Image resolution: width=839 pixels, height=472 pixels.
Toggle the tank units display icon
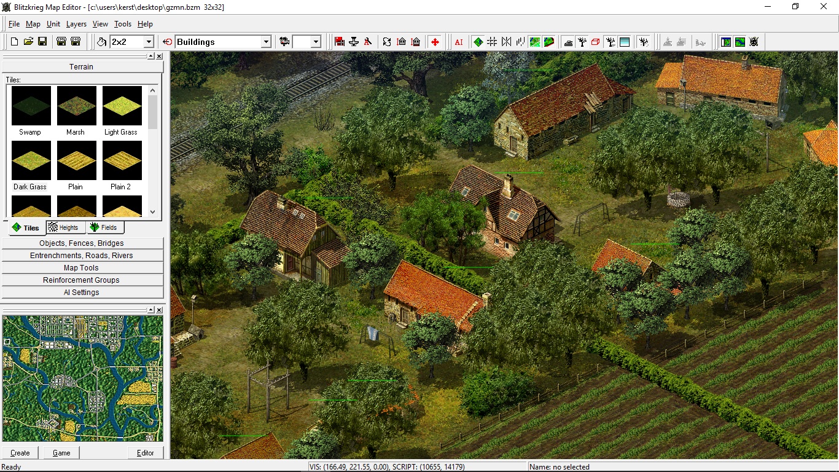click(x=568, y=42)
